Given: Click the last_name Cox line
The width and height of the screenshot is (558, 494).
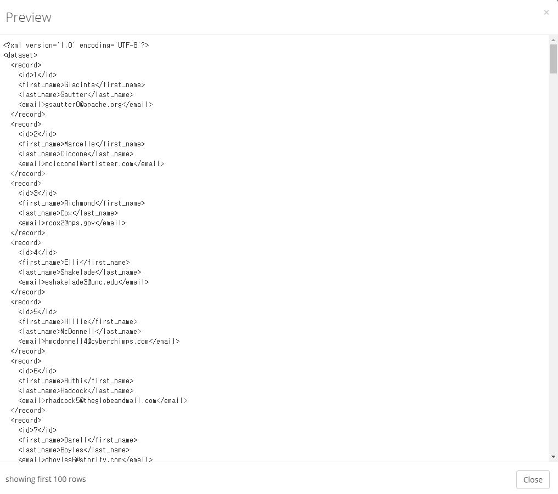Looking at the screenshot, I should click(69, 213).
